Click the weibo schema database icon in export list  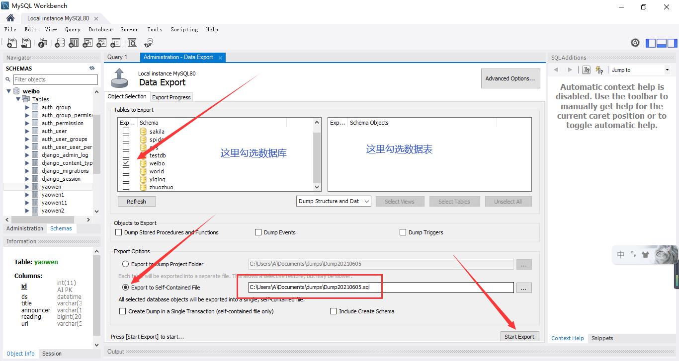143,163
